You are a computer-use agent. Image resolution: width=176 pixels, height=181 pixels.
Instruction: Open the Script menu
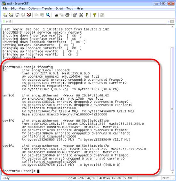pos(60,8)
